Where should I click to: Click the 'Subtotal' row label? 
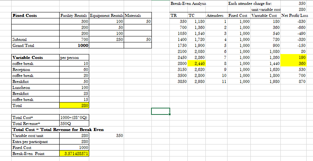(36, 39)
